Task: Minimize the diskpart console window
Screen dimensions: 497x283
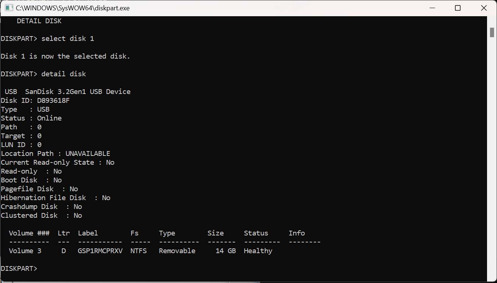Action: click(x=431, y=8)
